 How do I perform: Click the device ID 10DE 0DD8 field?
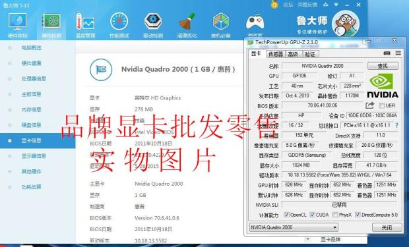pyautogui.click(x=373, y=115)
